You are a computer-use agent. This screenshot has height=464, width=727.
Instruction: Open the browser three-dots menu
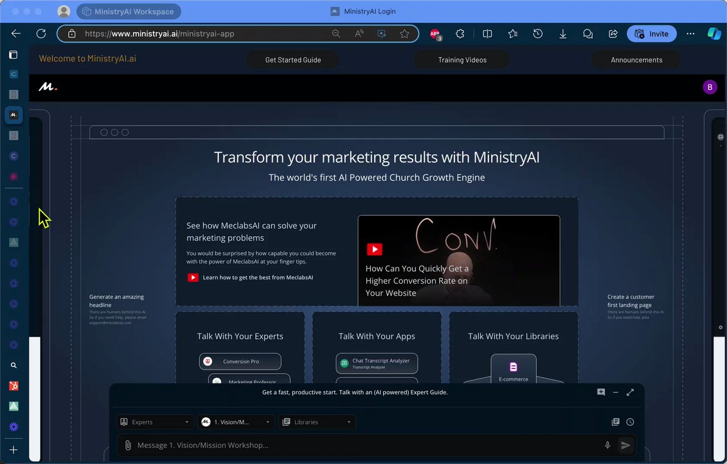(x=691, y=34)
